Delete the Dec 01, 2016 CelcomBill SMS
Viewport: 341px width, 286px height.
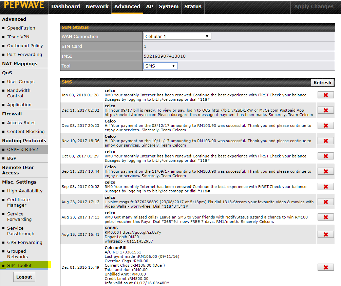click(x=325, y=267)
